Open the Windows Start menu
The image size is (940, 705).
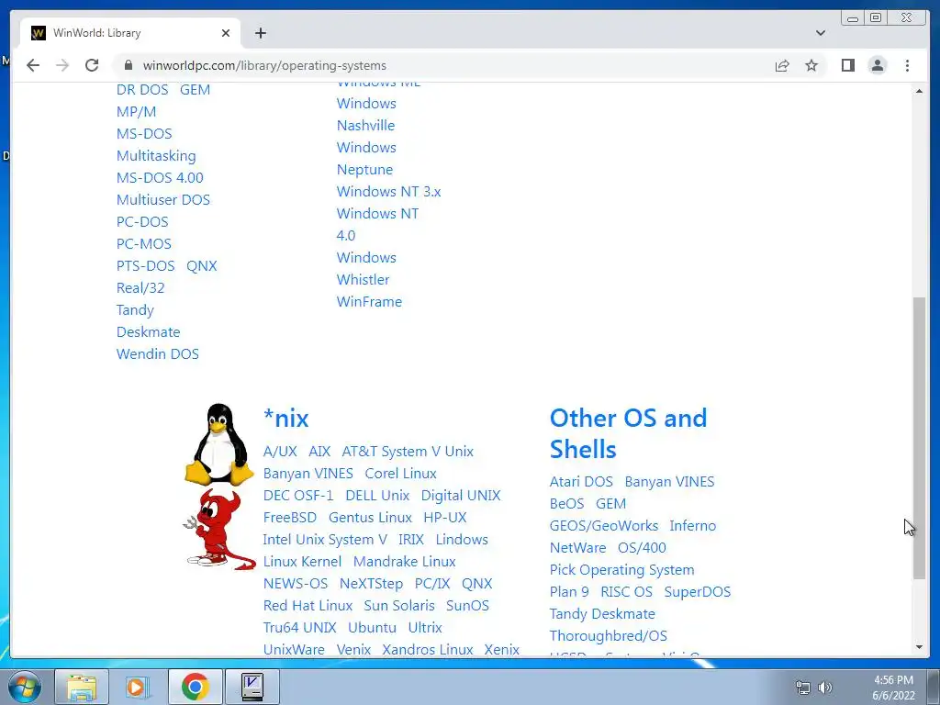pyautogui.click(x=24, y=687)
